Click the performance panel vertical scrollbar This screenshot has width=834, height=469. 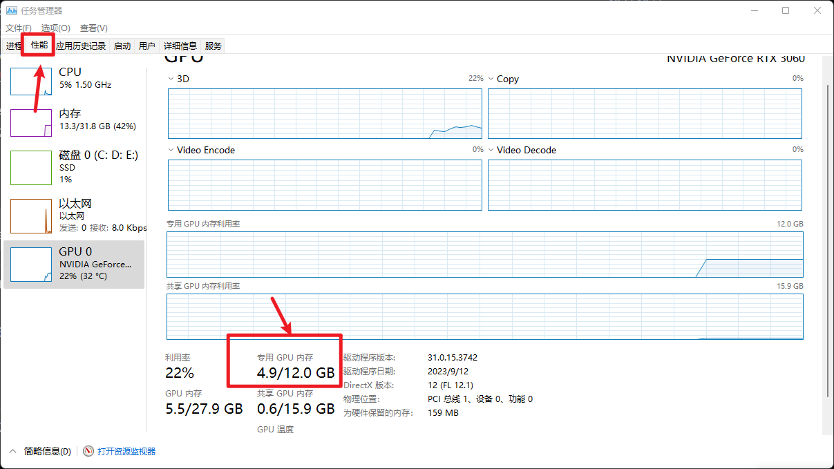click(x=828, y=242)
